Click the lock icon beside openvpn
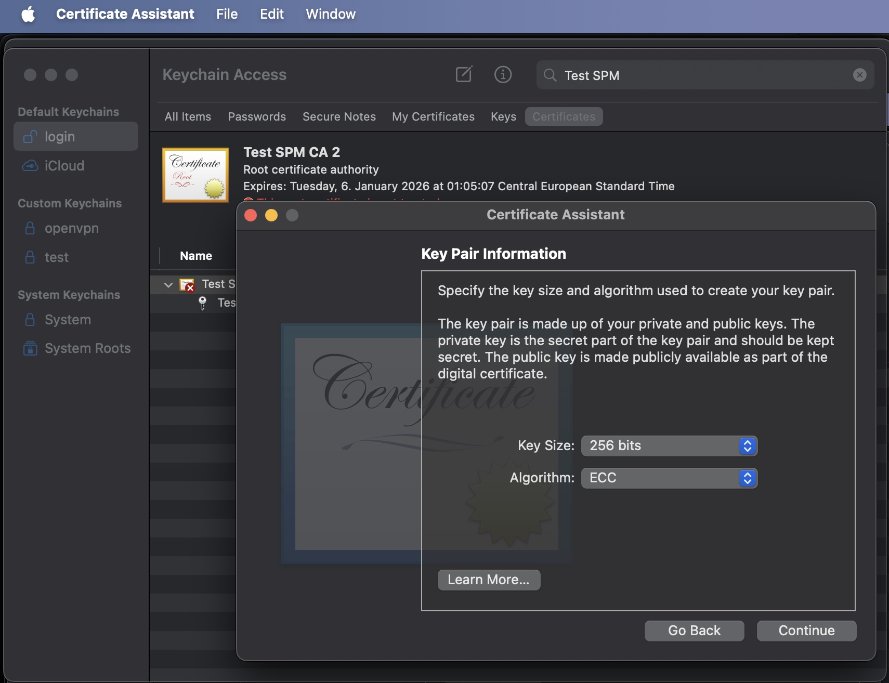Screen dimensions: 889x683 [30, 228]
